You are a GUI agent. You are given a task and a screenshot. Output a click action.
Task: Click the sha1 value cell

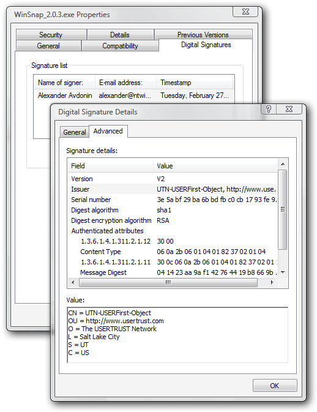point(164,210)
